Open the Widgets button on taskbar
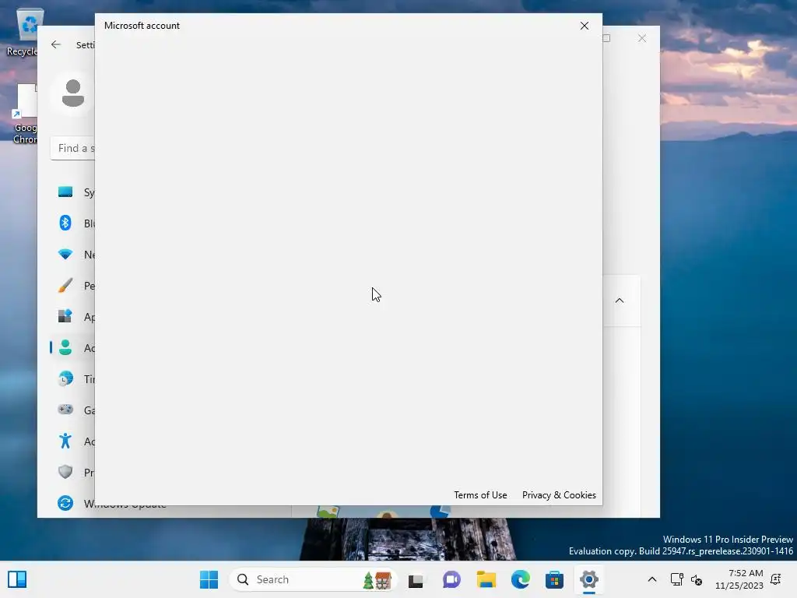Screen dimensions: 797x598 (x=17, y=579)
